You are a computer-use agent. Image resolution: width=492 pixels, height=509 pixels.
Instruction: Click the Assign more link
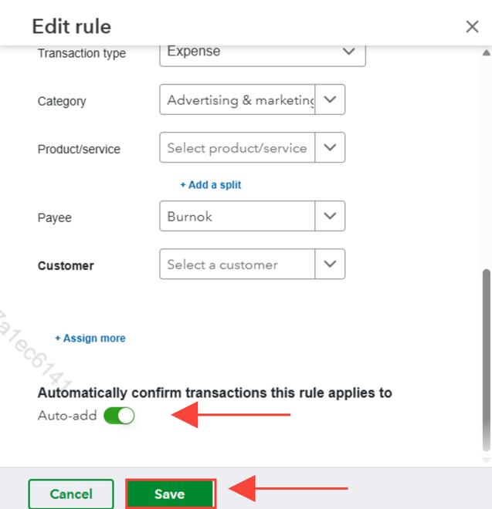[90, 339]
